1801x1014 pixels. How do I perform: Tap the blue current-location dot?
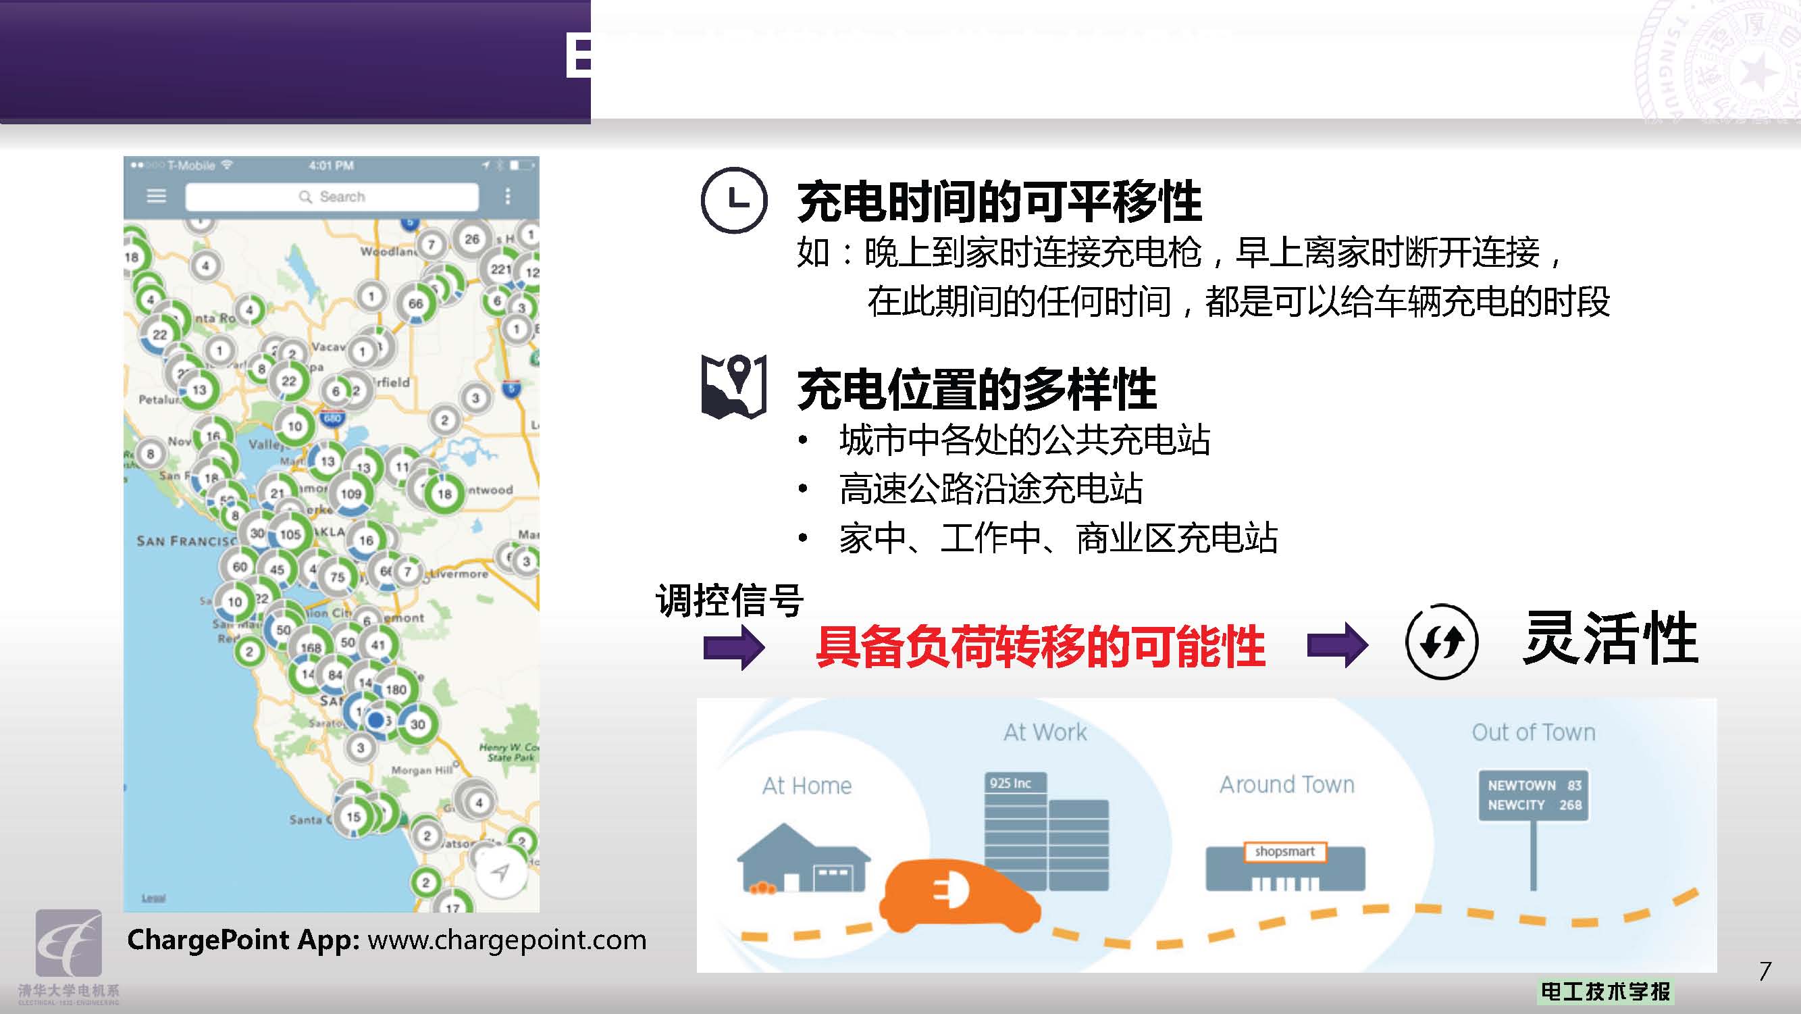(x=376, y=719)
